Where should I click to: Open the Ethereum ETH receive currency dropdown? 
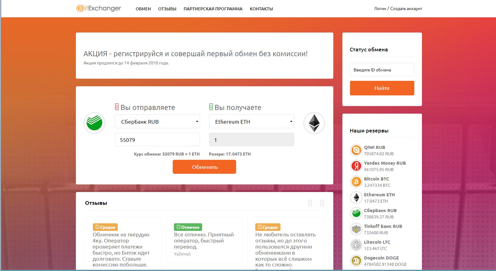click(252, 122)
